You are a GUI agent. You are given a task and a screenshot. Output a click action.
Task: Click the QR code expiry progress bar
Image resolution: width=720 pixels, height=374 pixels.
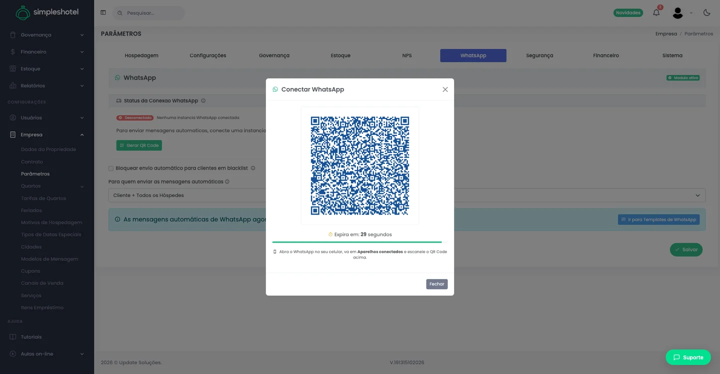(359, 242)
